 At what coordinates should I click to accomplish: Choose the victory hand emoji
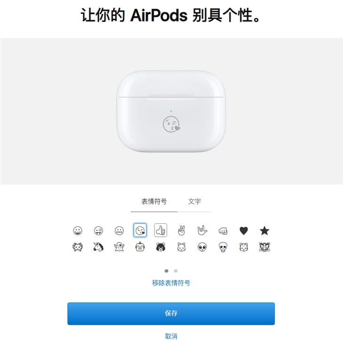click(x=181, y=231)
